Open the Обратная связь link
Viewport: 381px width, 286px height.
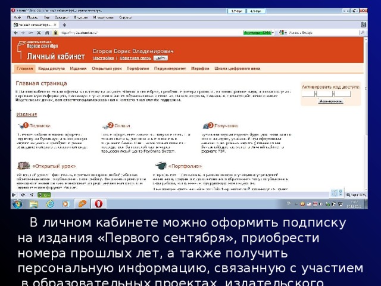pos(135,58)
